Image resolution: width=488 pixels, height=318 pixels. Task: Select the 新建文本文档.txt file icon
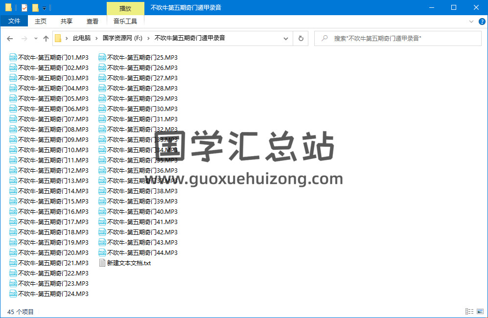102,263
